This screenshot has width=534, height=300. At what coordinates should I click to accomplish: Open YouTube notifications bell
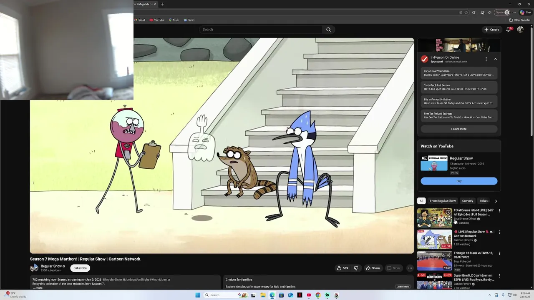point(509,30)
